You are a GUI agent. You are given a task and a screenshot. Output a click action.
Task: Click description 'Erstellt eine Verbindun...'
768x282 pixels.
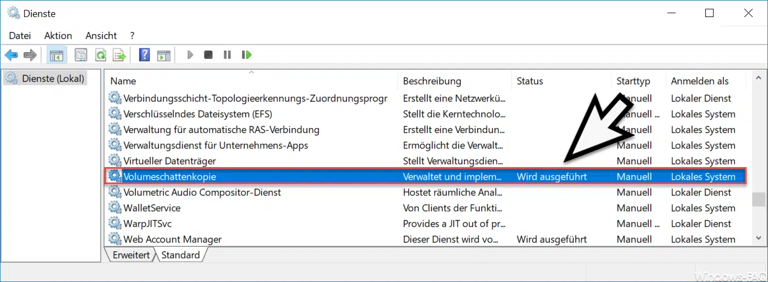(454, 130)
